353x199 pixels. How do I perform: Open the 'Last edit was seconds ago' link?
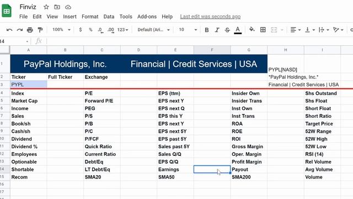(x=210, y=17)
